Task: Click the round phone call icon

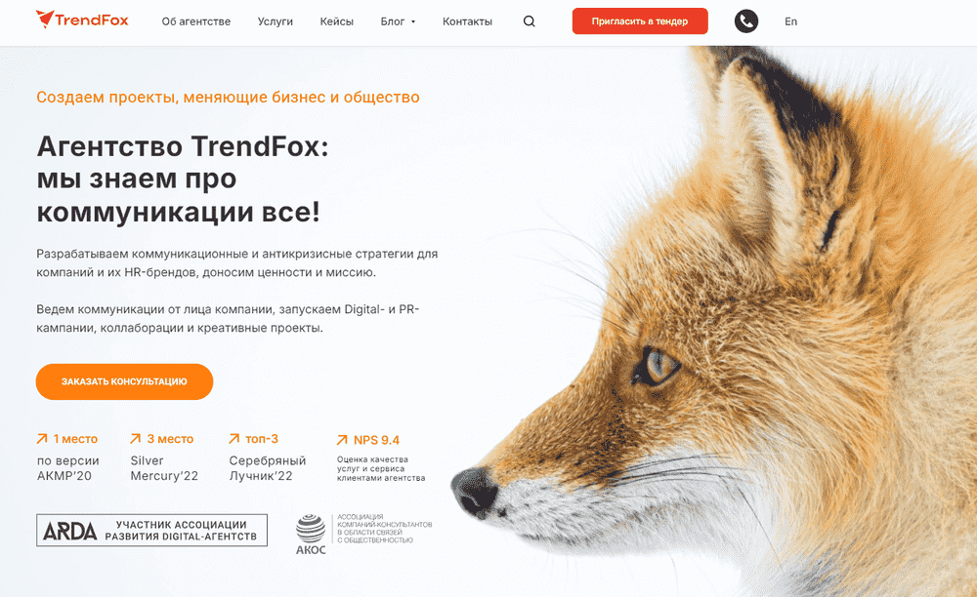Action: pos(745,21)
